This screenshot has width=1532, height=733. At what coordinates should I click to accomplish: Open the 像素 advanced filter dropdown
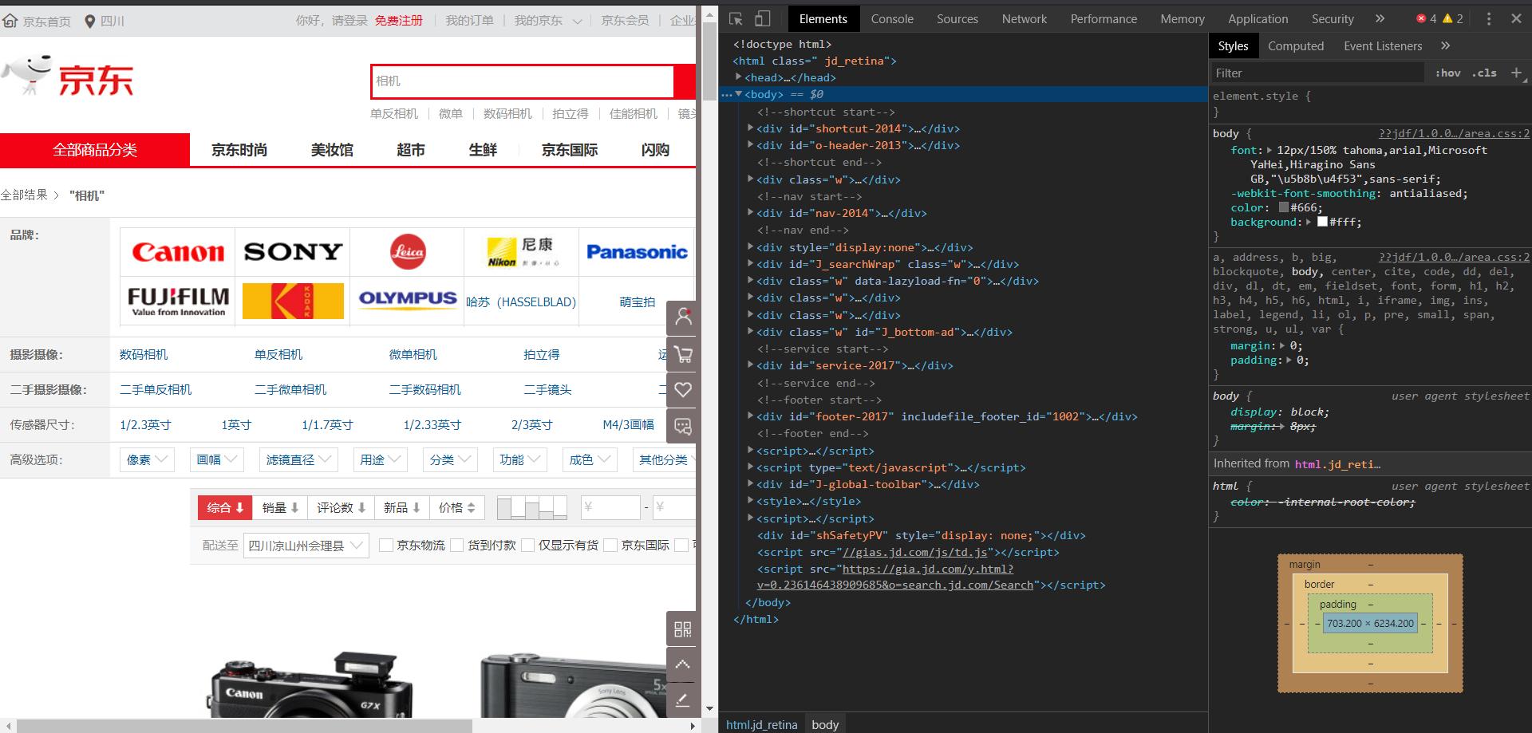click(147, 460)
